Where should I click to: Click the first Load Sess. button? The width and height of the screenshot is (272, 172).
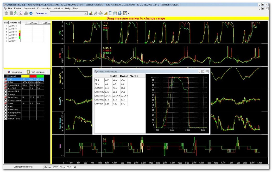32,23
